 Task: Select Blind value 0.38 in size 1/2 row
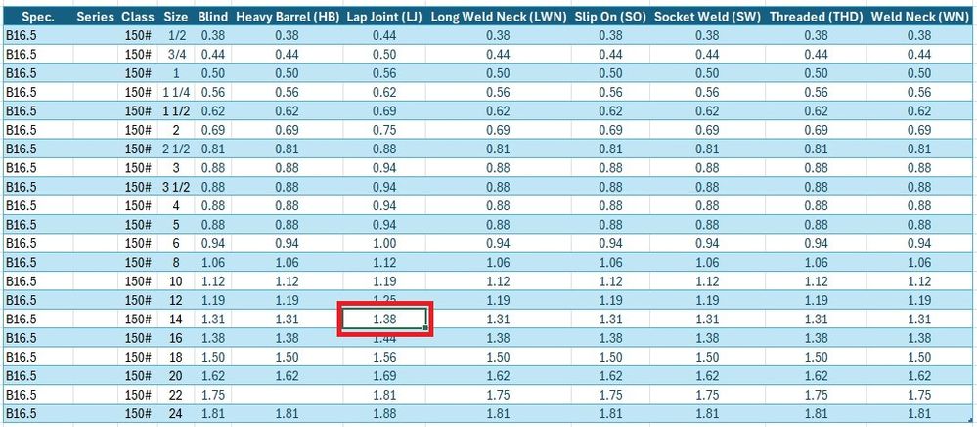point(213,35)
